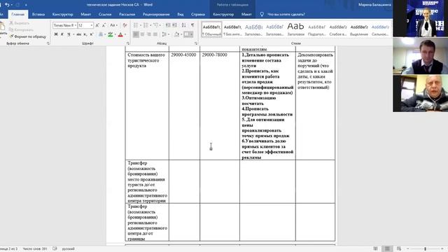Increase paragraph indent
The height and width of the screenshot is (252, 448).
pos(174,25)
